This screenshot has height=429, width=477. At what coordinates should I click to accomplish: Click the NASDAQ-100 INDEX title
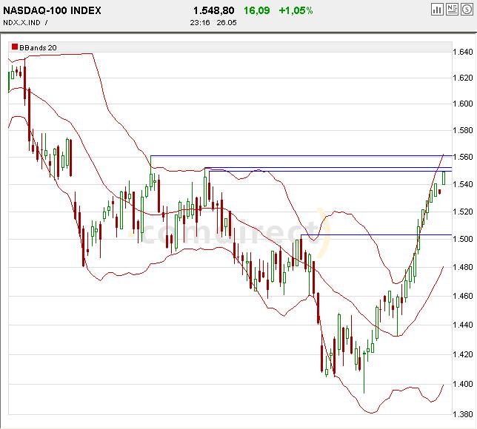[x=52, y=10]
